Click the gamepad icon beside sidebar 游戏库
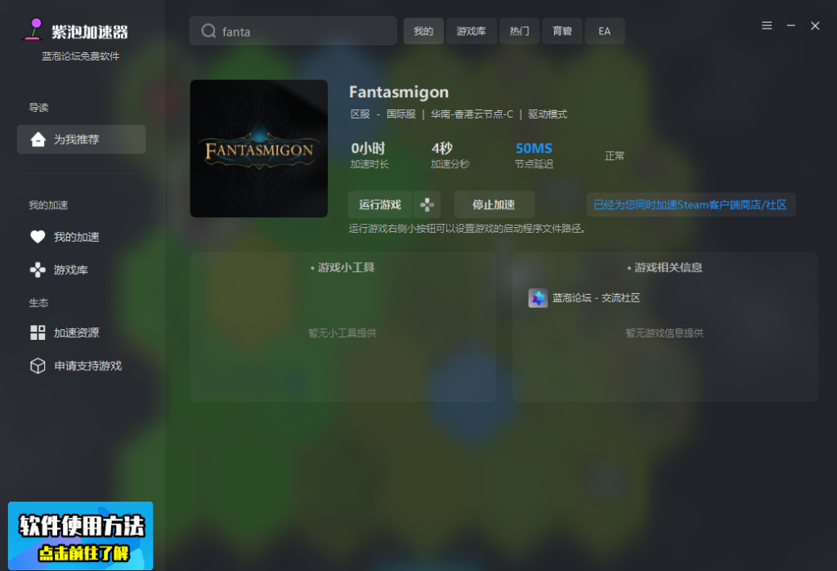The image size is (837, 571). (38, 270)
